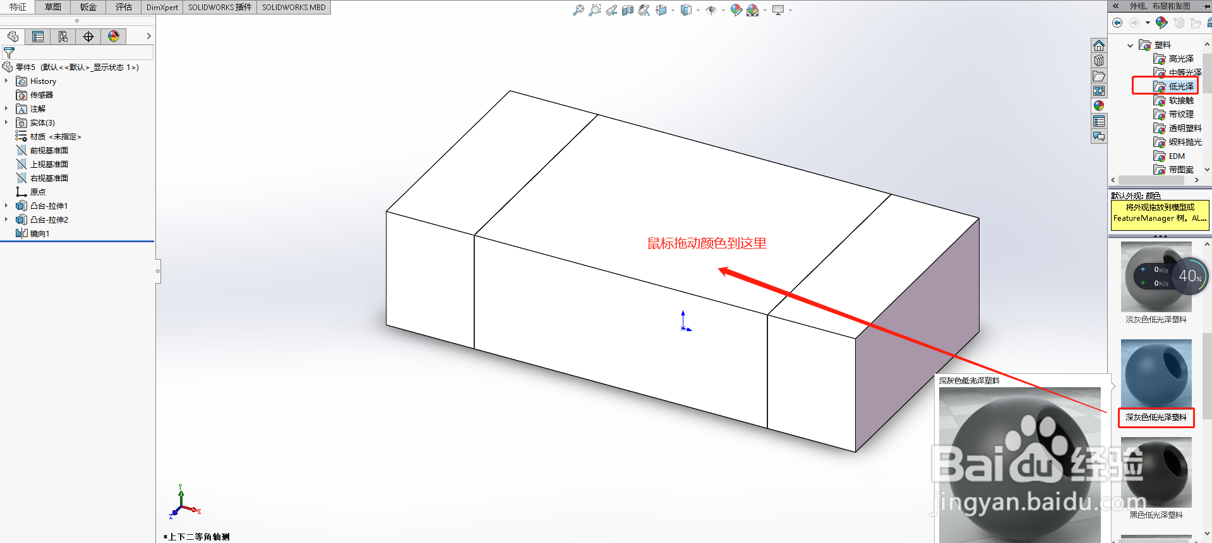
Task: Switch to the PropertyManager tab
Action: 38,37
